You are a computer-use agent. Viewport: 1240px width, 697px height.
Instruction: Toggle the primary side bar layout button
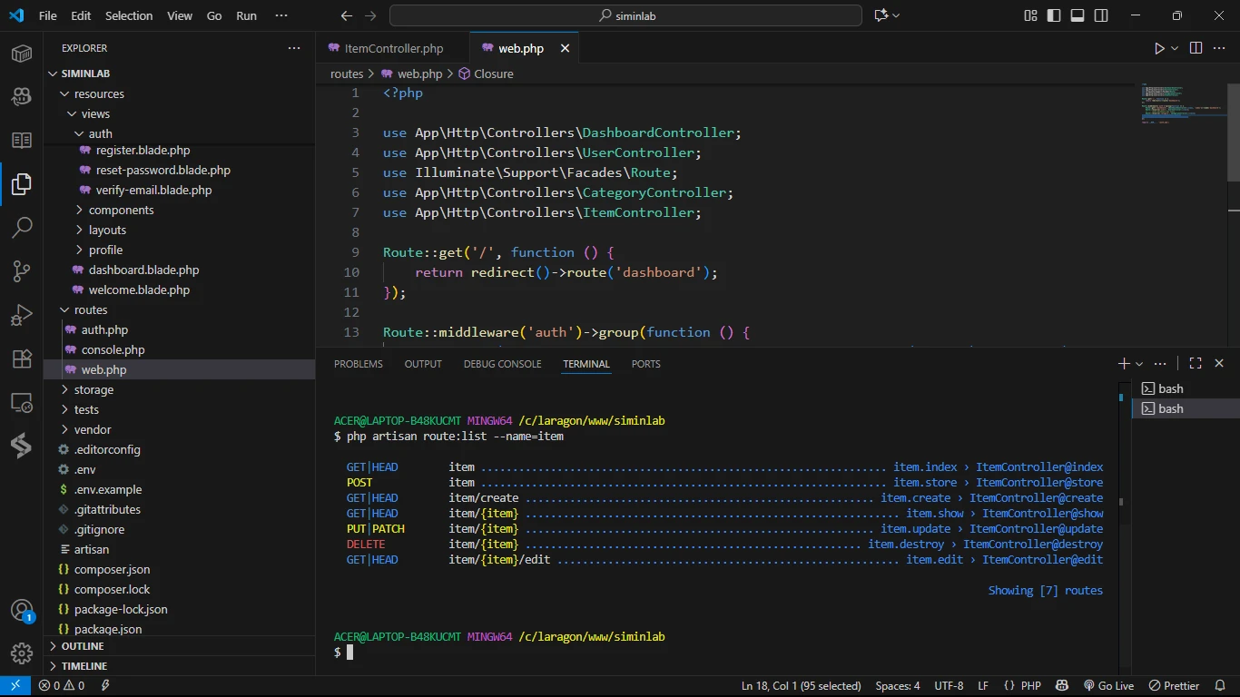point(1054,15)
